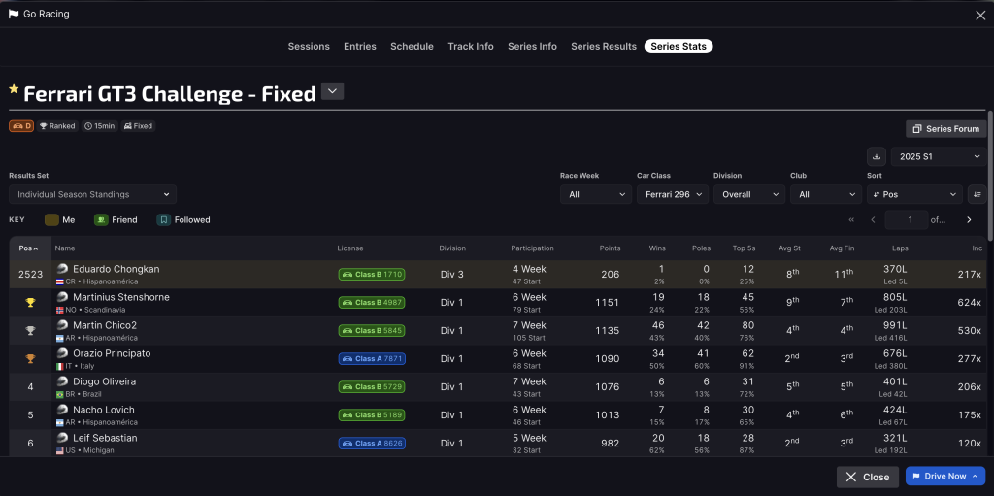994x496 pixels.
Task: Toggle sort direction icon next to Sort
Action: (x=977, y=194)
